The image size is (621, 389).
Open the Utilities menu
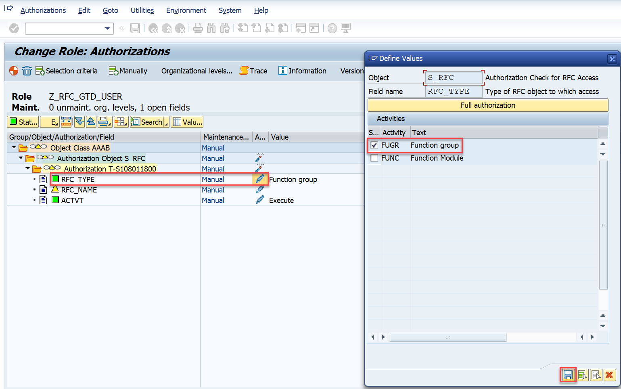pos(142,10)
